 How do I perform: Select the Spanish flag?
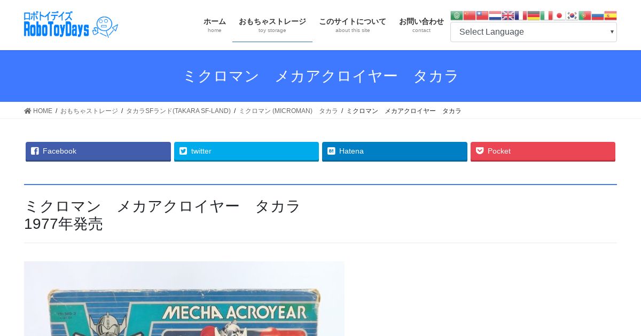pyautogui.click(x=611, y=15)
